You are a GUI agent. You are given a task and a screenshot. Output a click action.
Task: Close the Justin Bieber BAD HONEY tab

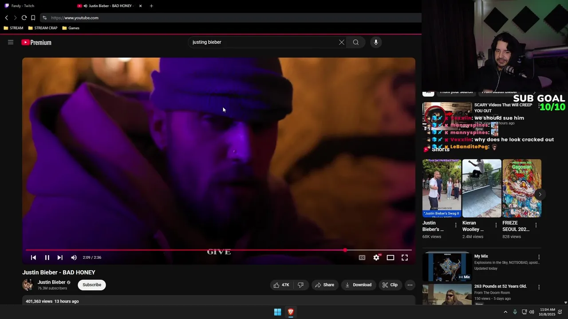[141, 6]
